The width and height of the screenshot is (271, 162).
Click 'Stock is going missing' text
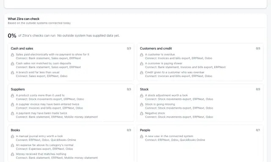(x=160, y=104)
